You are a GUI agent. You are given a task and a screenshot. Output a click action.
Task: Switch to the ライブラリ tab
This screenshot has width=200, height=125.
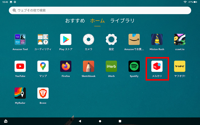click(122, 21)
